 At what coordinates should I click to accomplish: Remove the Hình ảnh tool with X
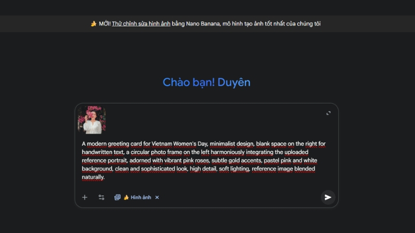pos(157,197)
